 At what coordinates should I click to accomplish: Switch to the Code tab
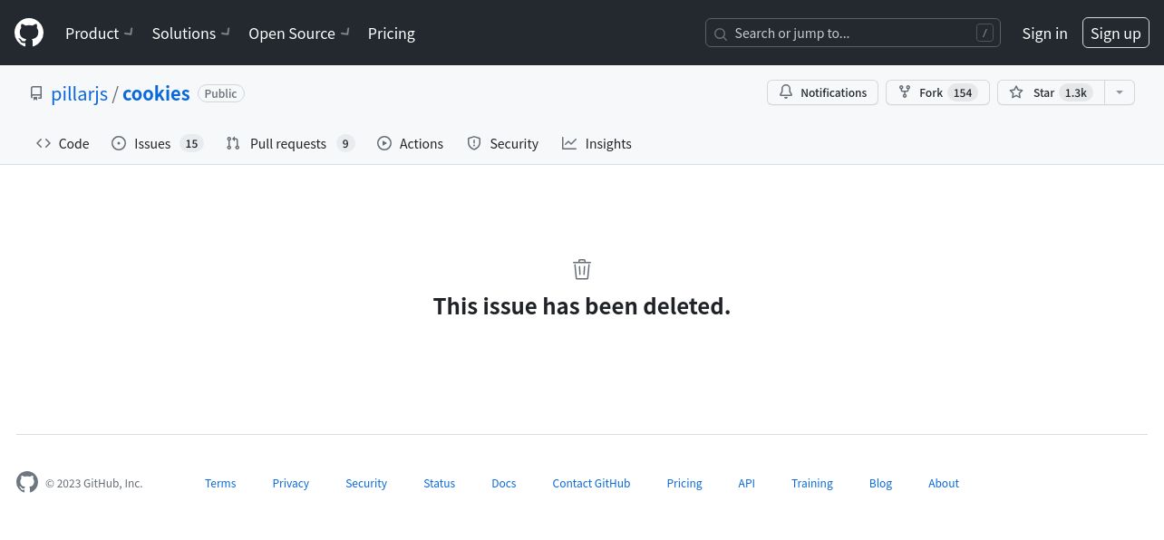(x=63, y=143)
